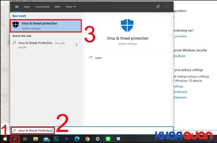Open the search options ellipsis menu
Viewport: 217px width, 143px height.
167,7
